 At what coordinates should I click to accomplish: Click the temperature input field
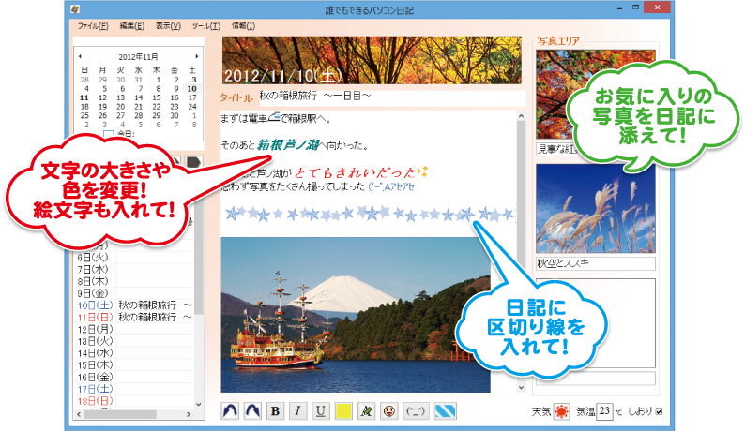coord(606,410)
